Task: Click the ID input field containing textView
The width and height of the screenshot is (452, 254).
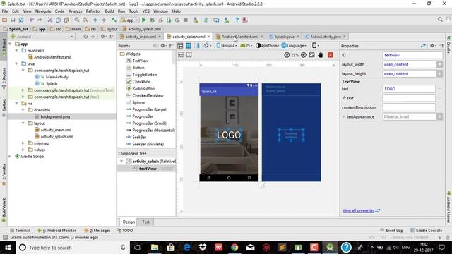Action: pos(412,55)
